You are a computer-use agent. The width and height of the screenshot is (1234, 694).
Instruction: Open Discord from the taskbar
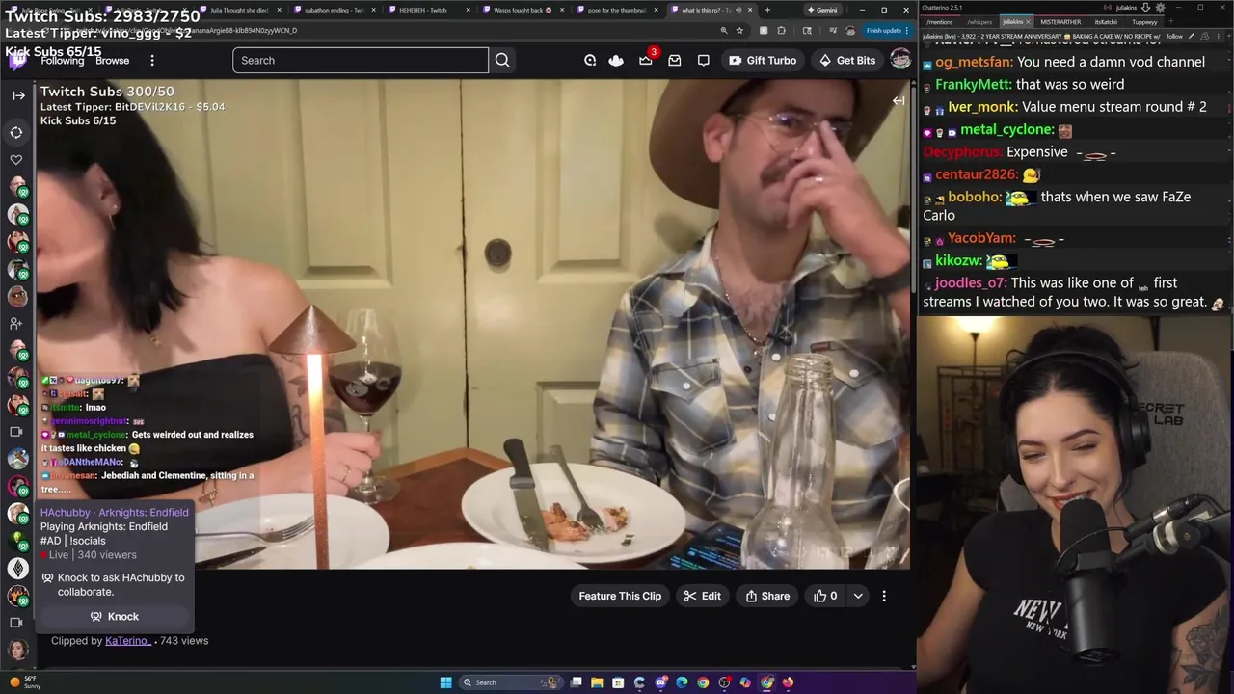tap(660, 682)
